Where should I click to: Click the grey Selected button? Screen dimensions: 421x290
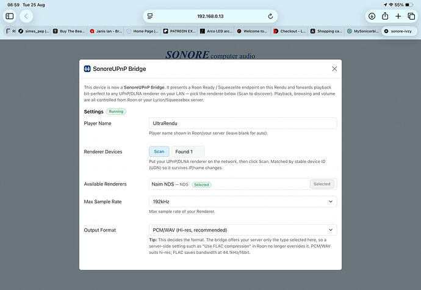[x=322, y=184]
